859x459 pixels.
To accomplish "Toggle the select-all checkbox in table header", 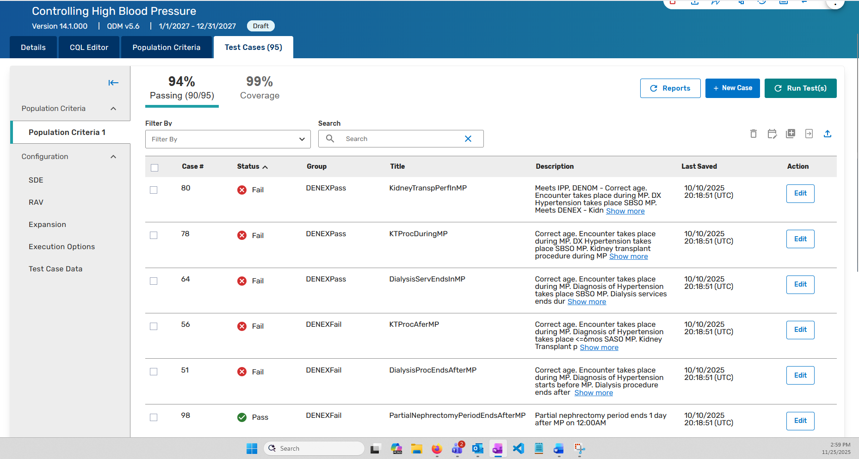I will (154, 167).
